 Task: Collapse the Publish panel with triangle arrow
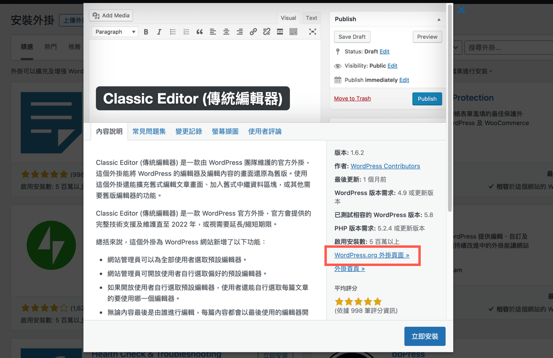coord(439,19)
